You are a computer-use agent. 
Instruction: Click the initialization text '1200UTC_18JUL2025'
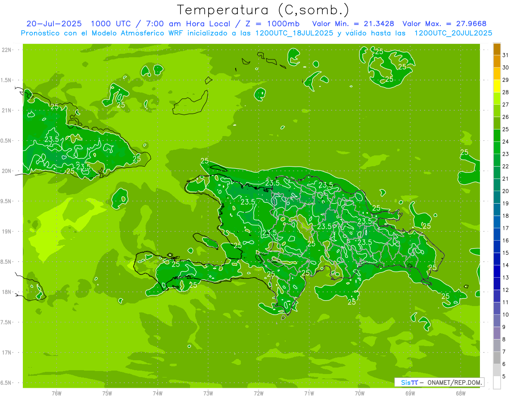tap(294, 33)
